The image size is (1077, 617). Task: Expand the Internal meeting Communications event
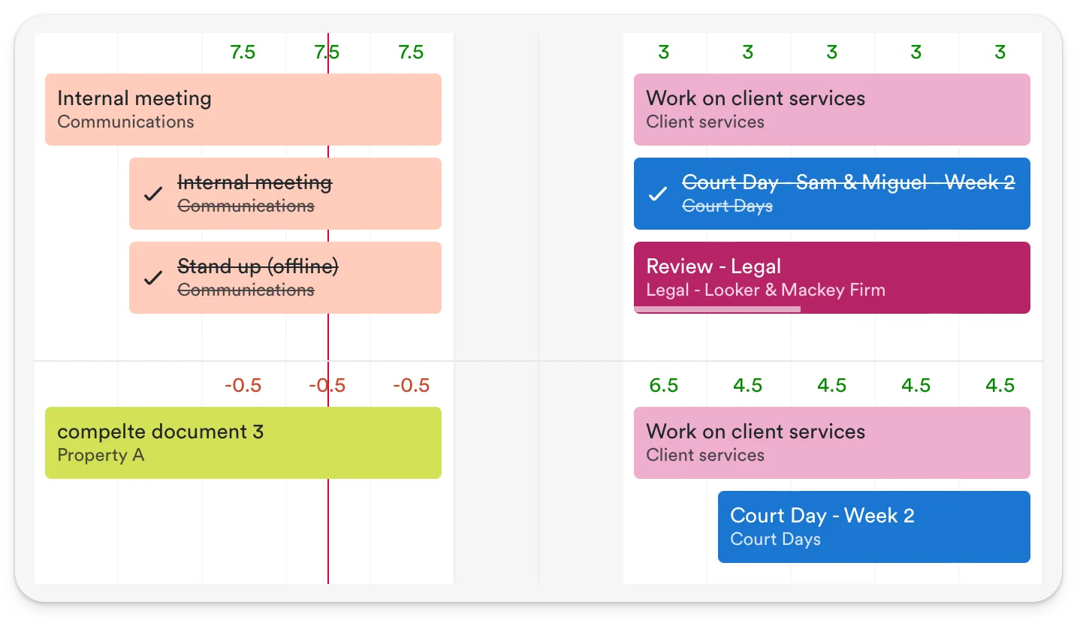tap(243, 109)
